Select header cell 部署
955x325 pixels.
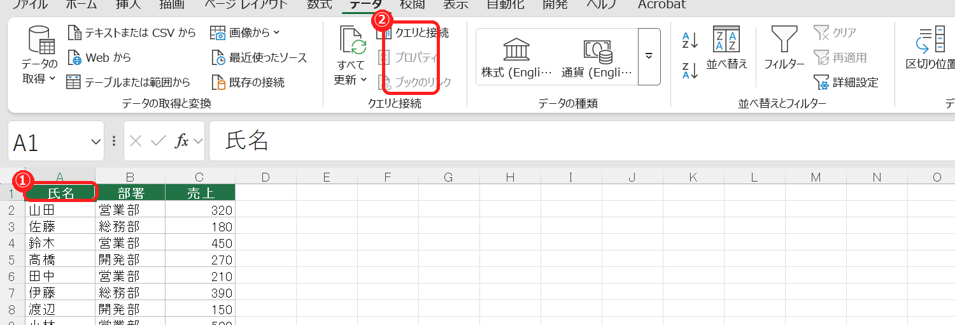(131, 193)
